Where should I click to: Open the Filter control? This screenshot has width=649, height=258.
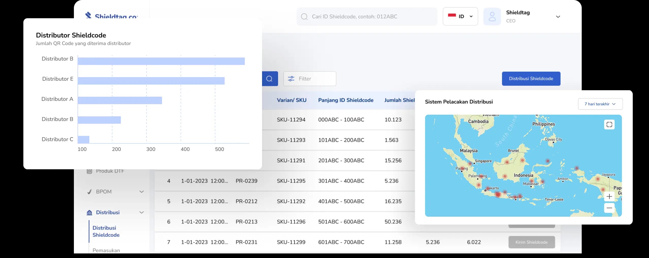pos(310,79)
